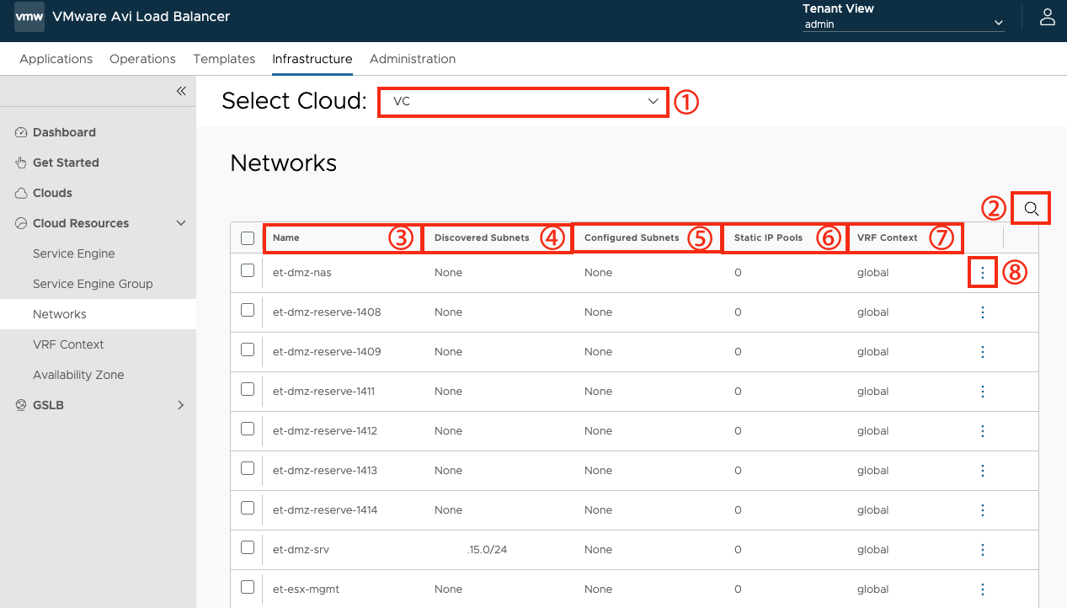Open the Select Cloud dropdown showing VC
The width and height of the screenshot is (1067, 608).
(x=523, y=102)
